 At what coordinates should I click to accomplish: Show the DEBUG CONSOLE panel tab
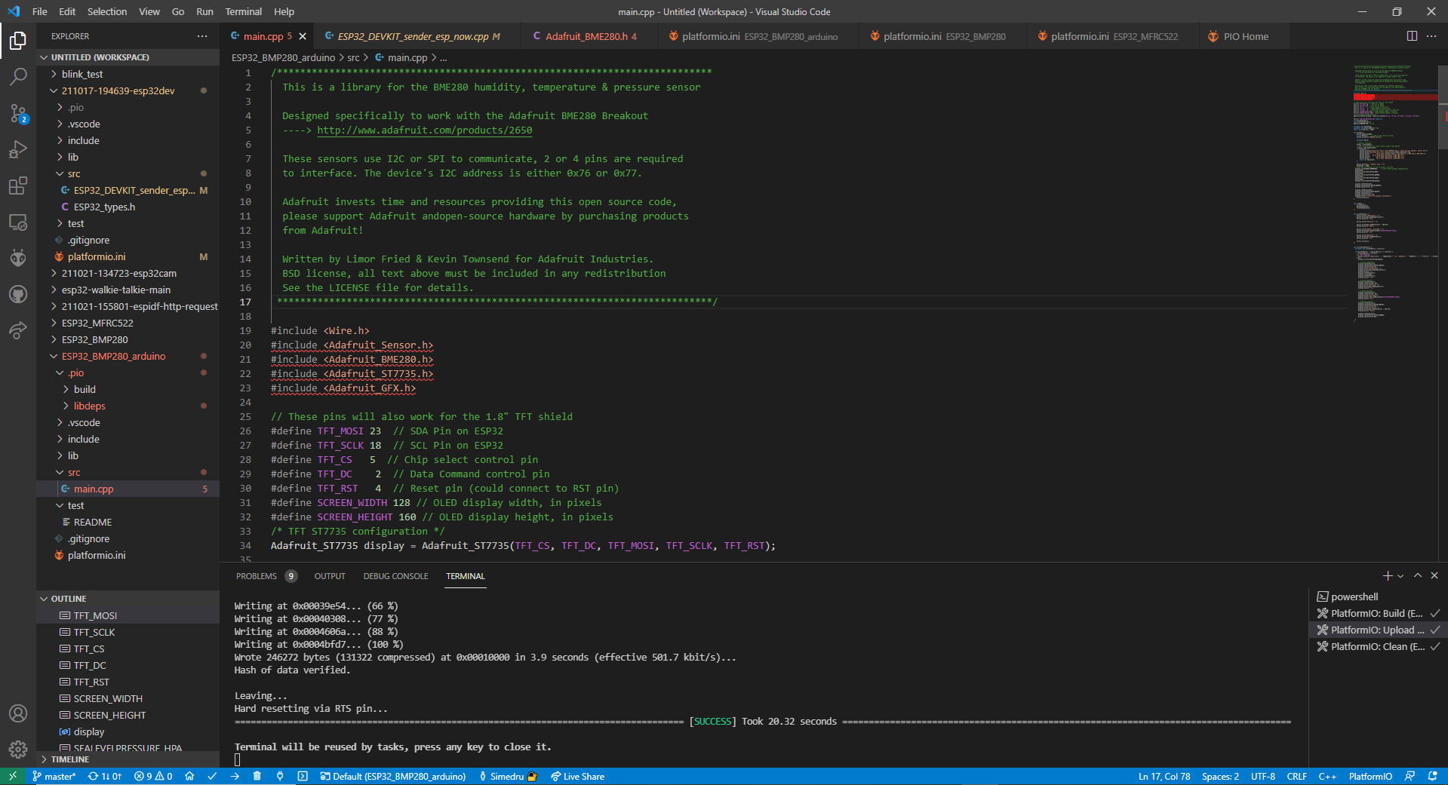pyautogui.click(x=395, y=576)
